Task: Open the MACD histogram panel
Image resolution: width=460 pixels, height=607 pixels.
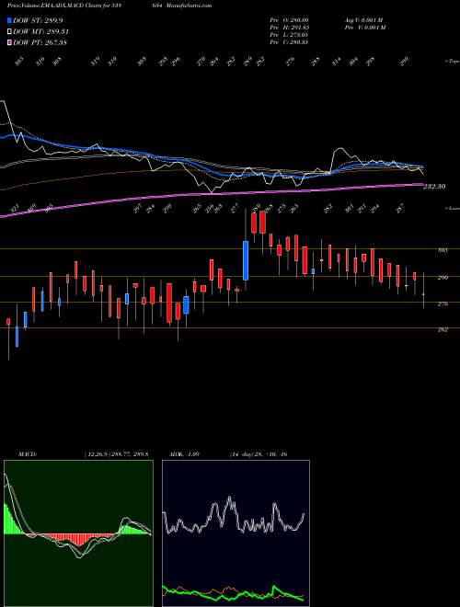Action: [x=78, y=533]
